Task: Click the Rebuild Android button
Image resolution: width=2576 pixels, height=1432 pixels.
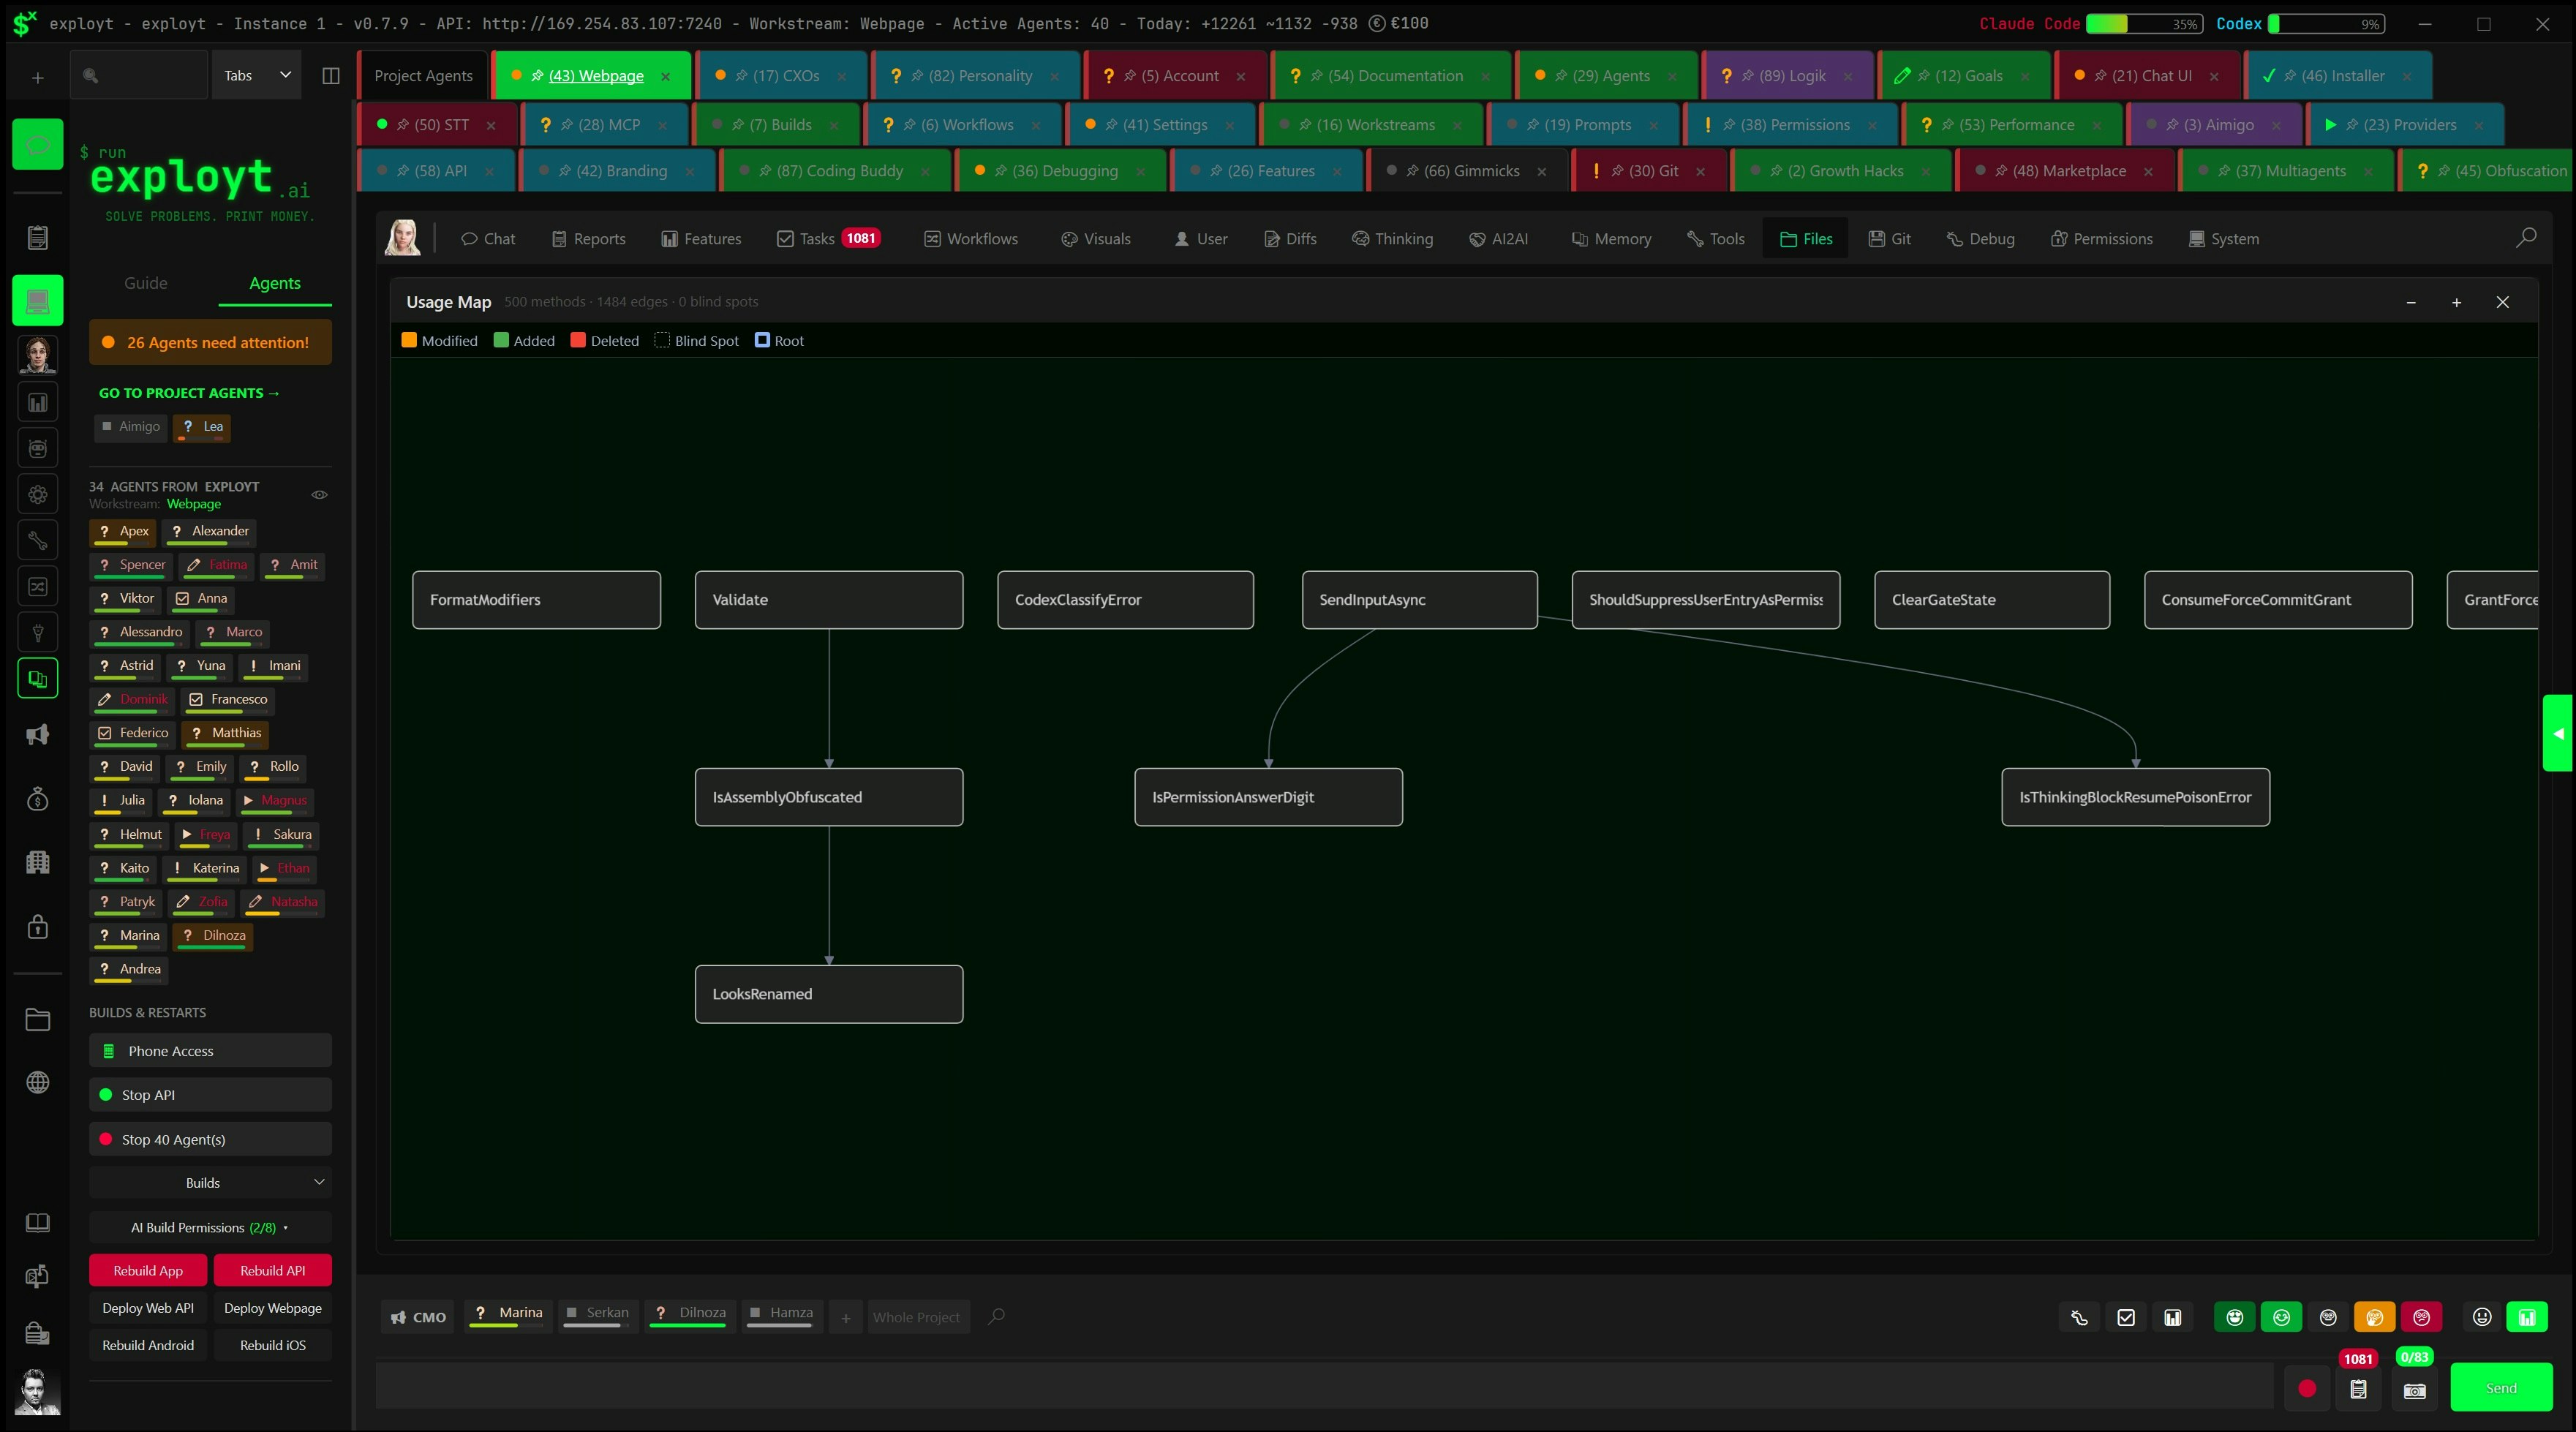Action: tap(148, 1345)
